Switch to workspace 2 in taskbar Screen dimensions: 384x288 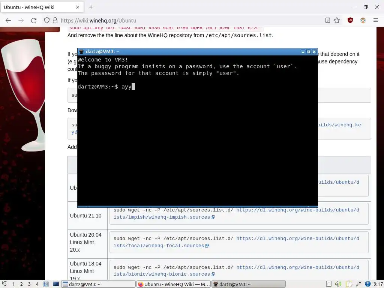point(21,284)
